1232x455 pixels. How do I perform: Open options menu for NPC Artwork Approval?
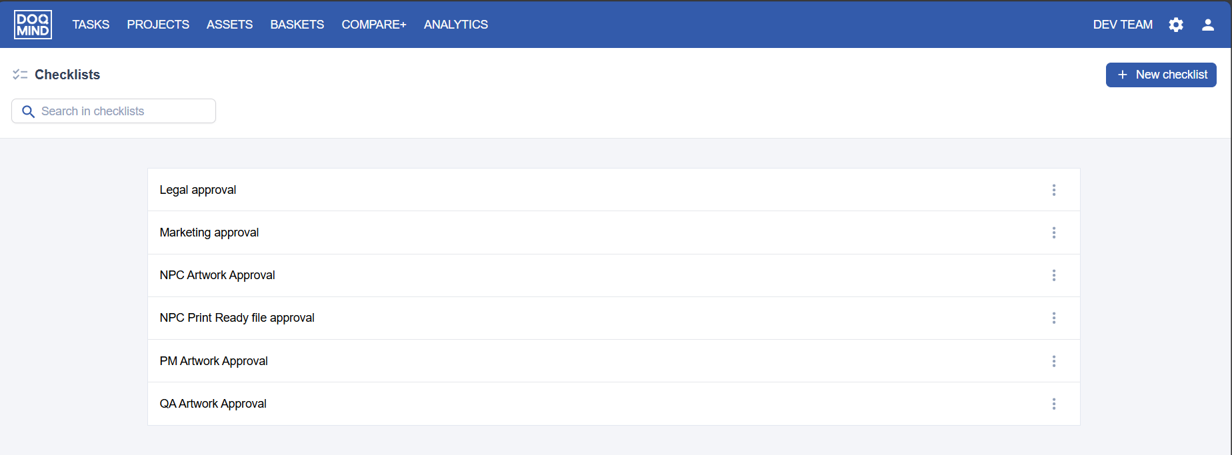[1053, 275]
